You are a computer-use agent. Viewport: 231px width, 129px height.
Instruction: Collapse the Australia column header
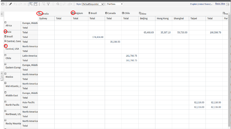tap(39, 13)
